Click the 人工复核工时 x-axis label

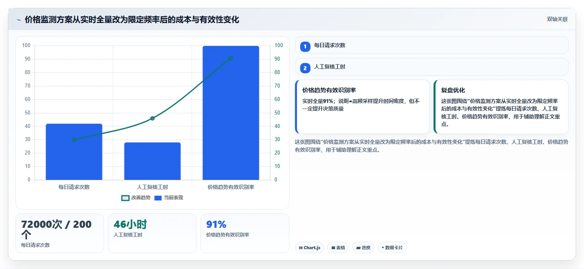[x=152, y=187]
